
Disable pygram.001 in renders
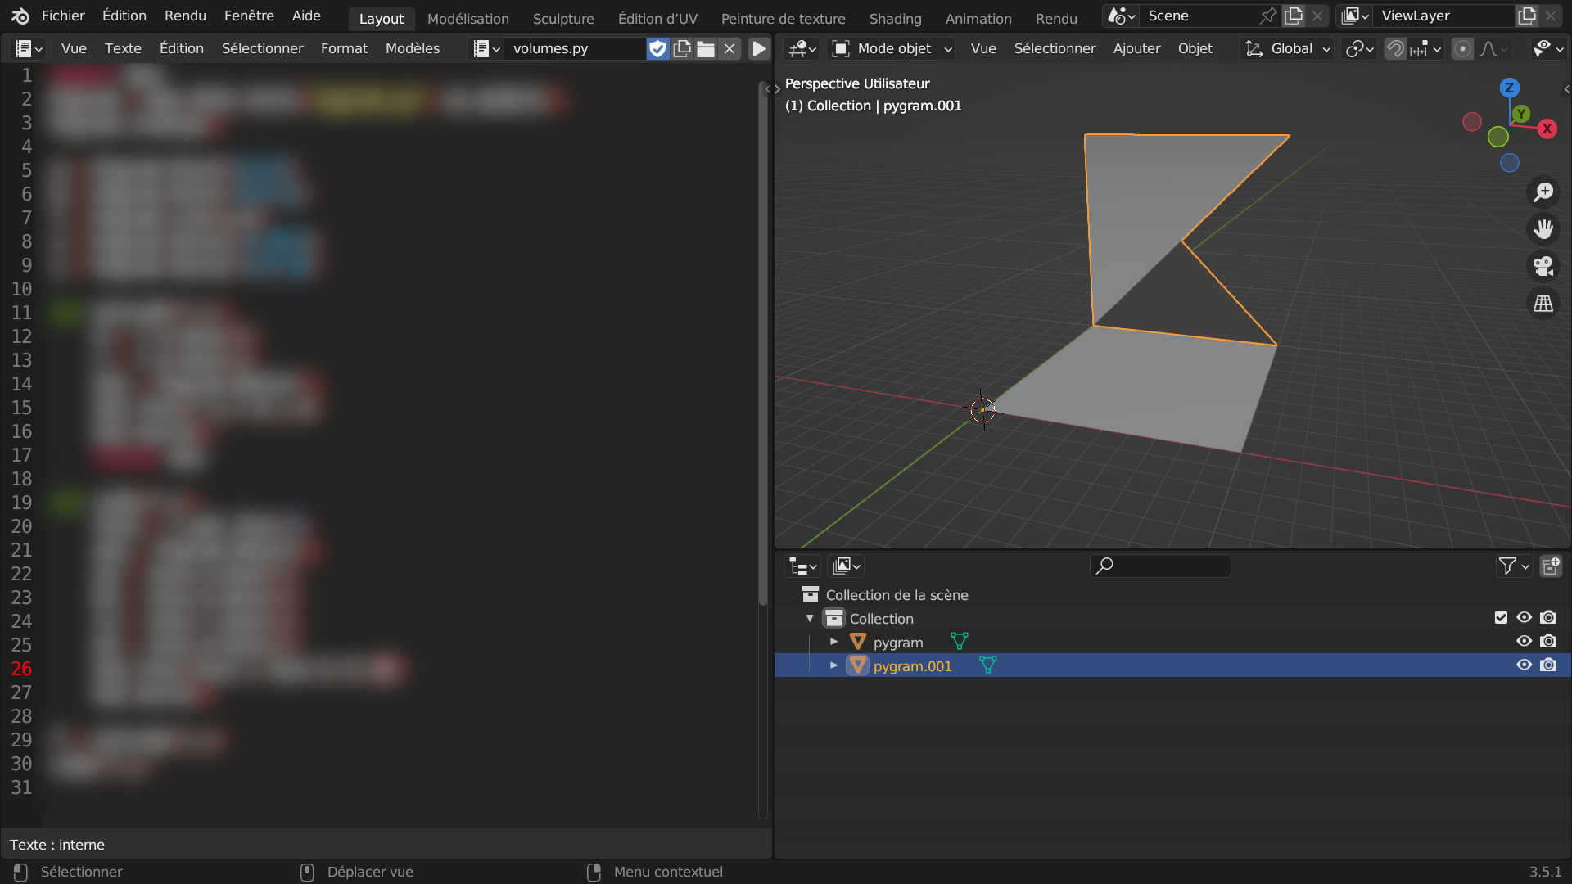1548,665
